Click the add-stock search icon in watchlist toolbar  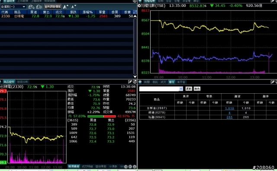pyautogui.click(x=31, y=7)
